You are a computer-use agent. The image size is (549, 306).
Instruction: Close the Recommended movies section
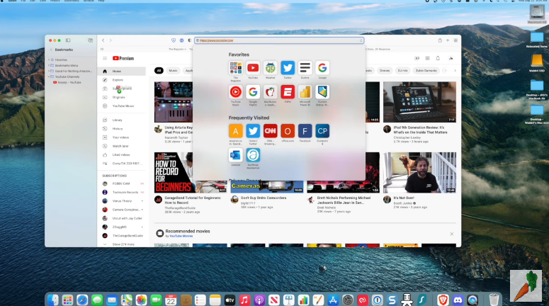coord(452,234)
